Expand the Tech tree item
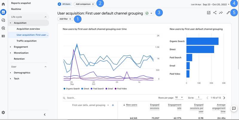The image size is (239, 120). [x=10, y=79]
